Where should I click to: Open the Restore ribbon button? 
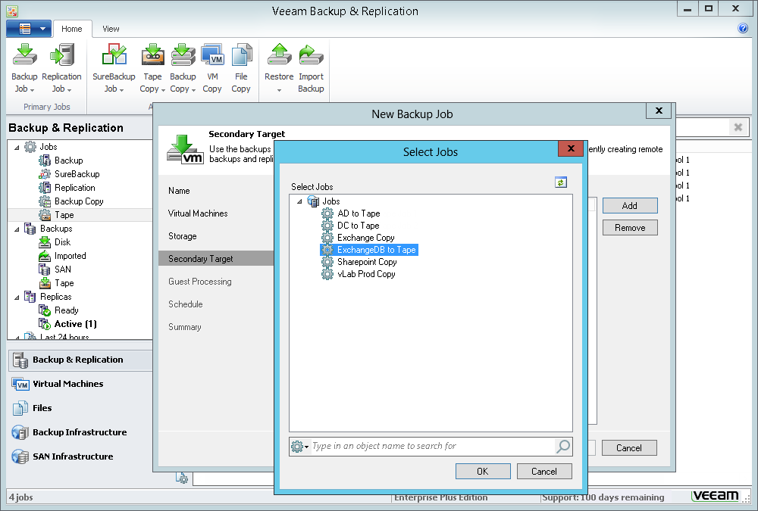(279, 67)
